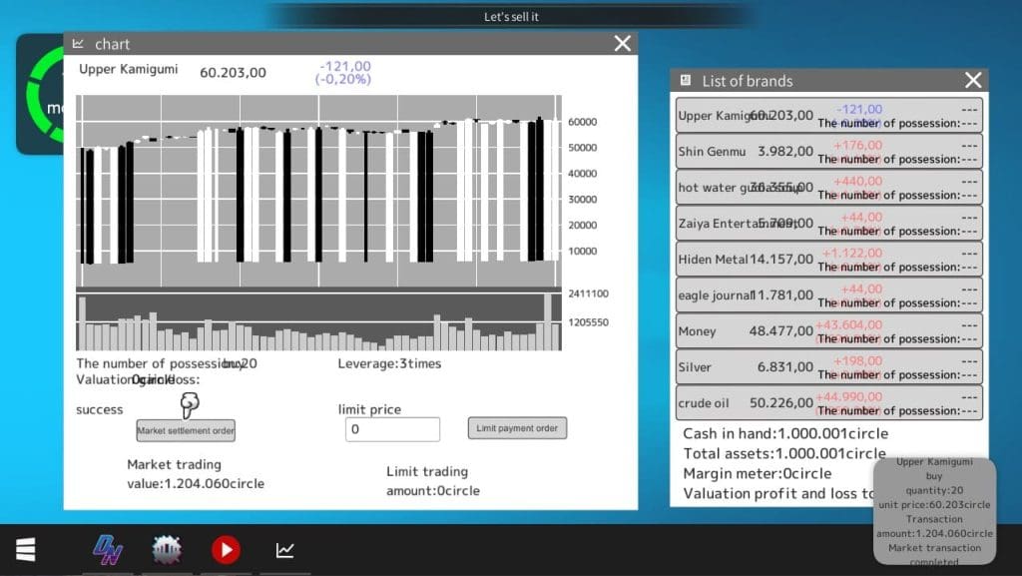Open the gear-shaped chart app icon
Viewport: 1022px width, 576px height.
[x=167, y=549]
